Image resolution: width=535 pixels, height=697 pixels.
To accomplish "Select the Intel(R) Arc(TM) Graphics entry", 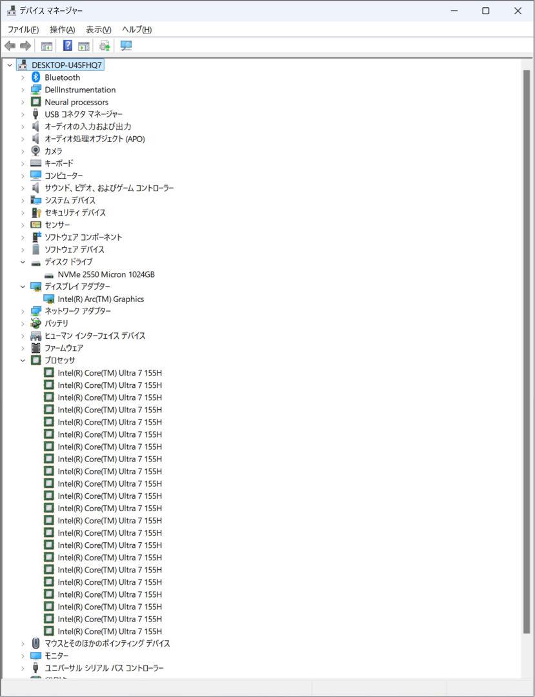I will click(x=101, y=299).
